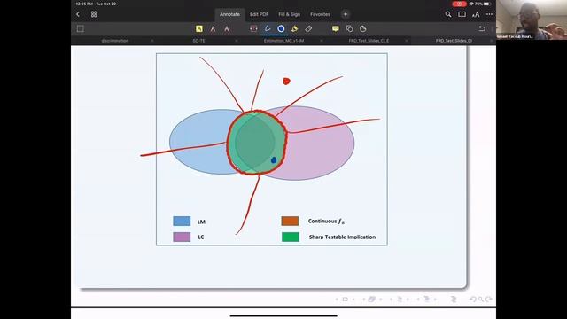Choose the content selection rectangle tool
Viewport: 567px width, 319px height.
(81, 28)
